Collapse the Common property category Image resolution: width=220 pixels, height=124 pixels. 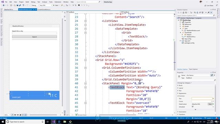(x=178, y=96)
